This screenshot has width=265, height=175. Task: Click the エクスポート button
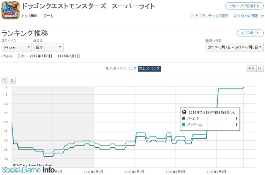250,33
